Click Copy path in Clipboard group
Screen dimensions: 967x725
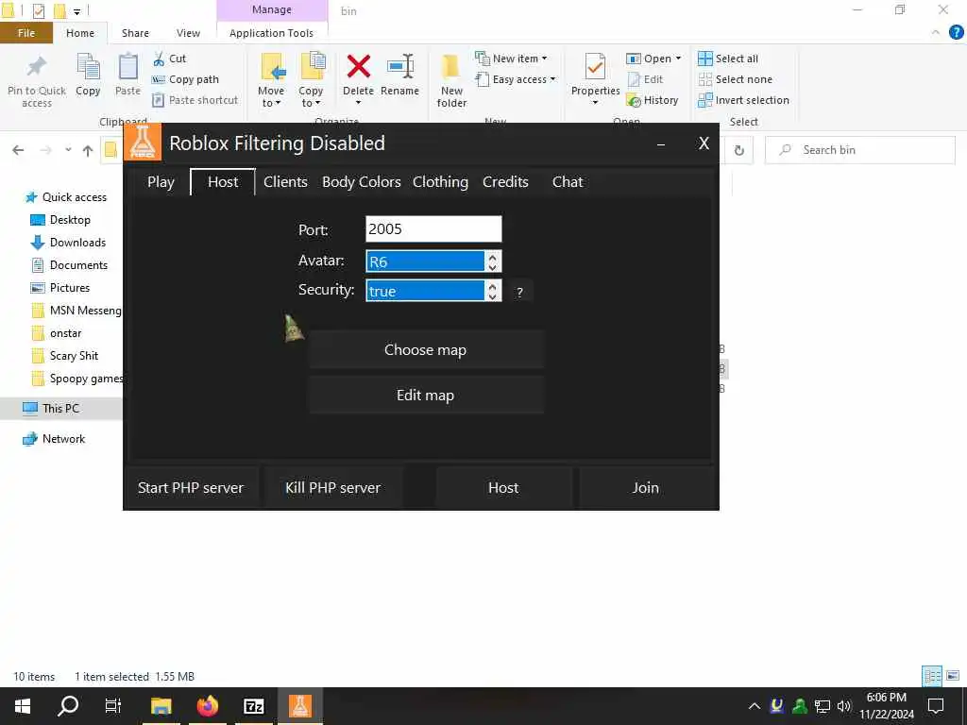185,79
